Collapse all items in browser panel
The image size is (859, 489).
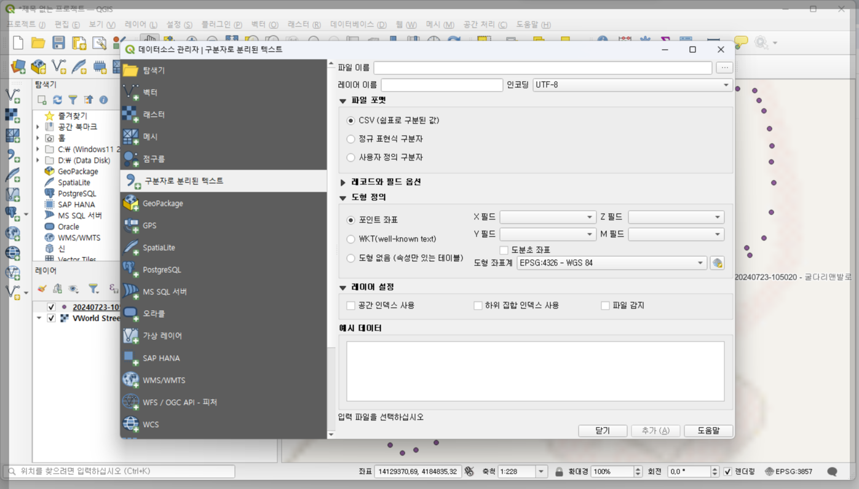pos(88,100)
